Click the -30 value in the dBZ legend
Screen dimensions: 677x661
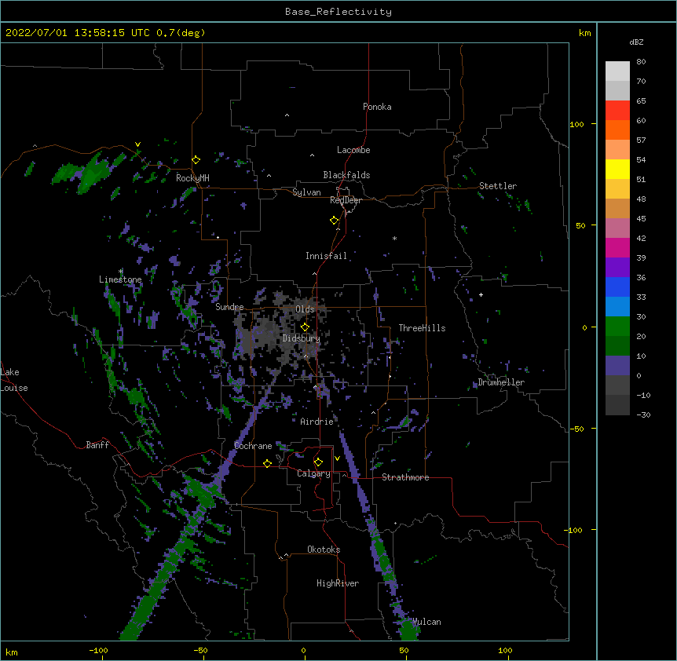(643, 414)
